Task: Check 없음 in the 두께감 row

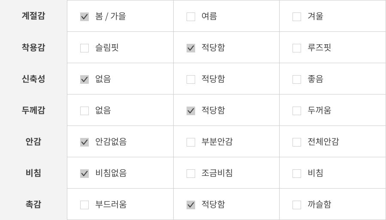Action: click(x=84, y=111)
